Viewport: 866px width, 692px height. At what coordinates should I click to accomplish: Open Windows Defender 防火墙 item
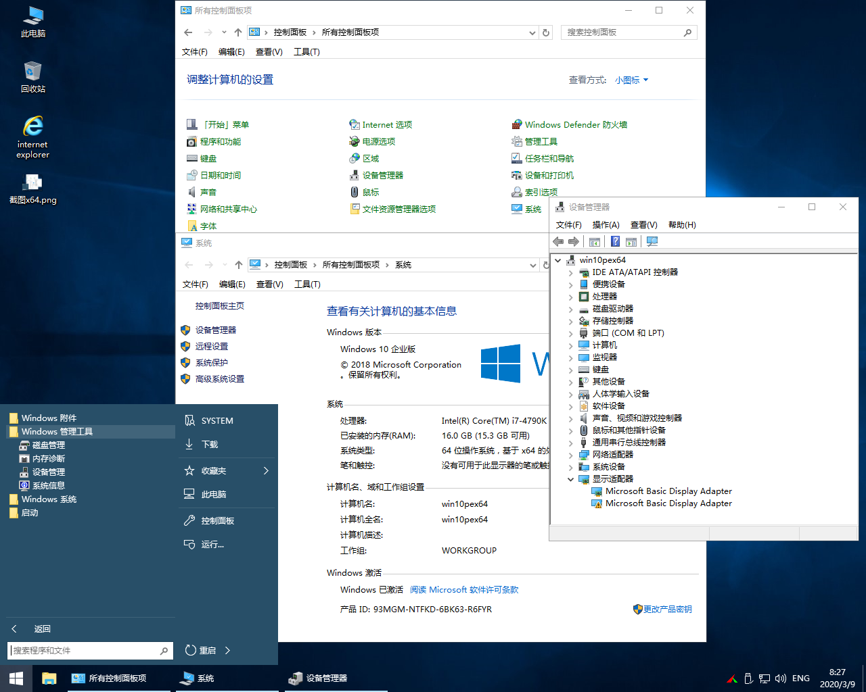point(569,124)
